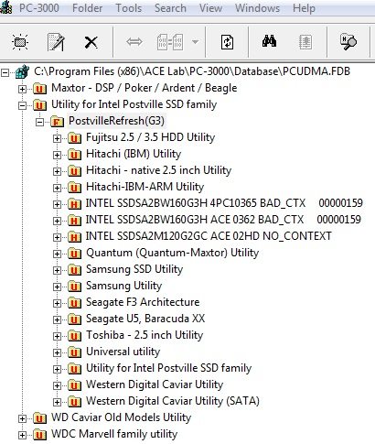
Task: Click H icon of SSDSA2M120G2GC NO_CONTEXT row
Action: tap(74, 237)
